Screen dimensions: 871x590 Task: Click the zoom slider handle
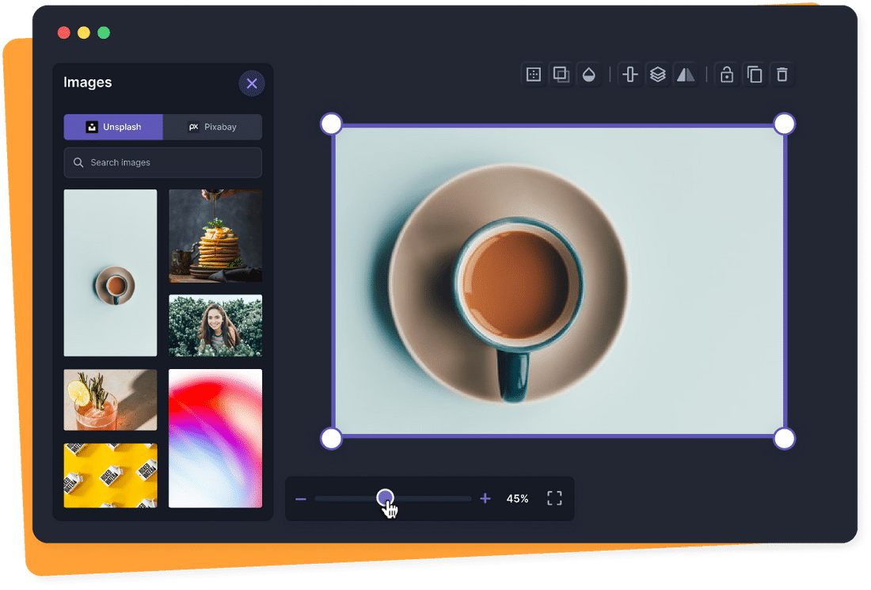click(x=386, y=496)
